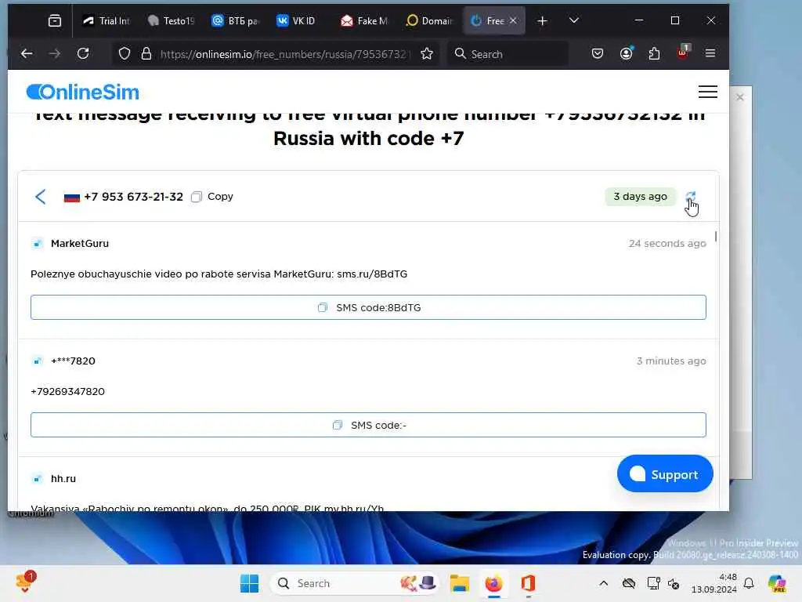View site info via the padlock icon
Viewport: 802px width, 602px height.
click(x=146, y=54)
